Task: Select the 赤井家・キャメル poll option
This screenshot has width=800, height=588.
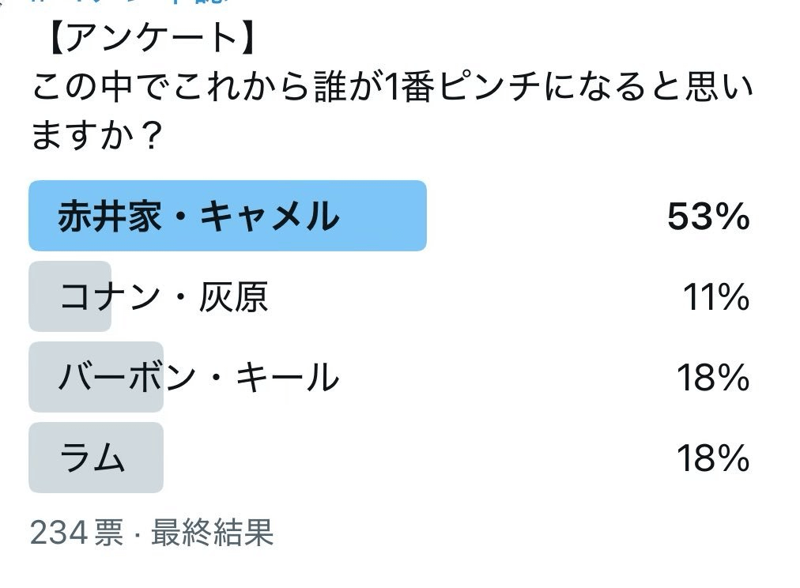Action: coord(198,216)
